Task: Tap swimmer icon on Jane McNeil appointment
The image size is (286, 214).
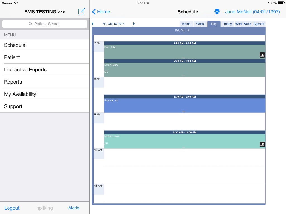Action: point(262,144)
